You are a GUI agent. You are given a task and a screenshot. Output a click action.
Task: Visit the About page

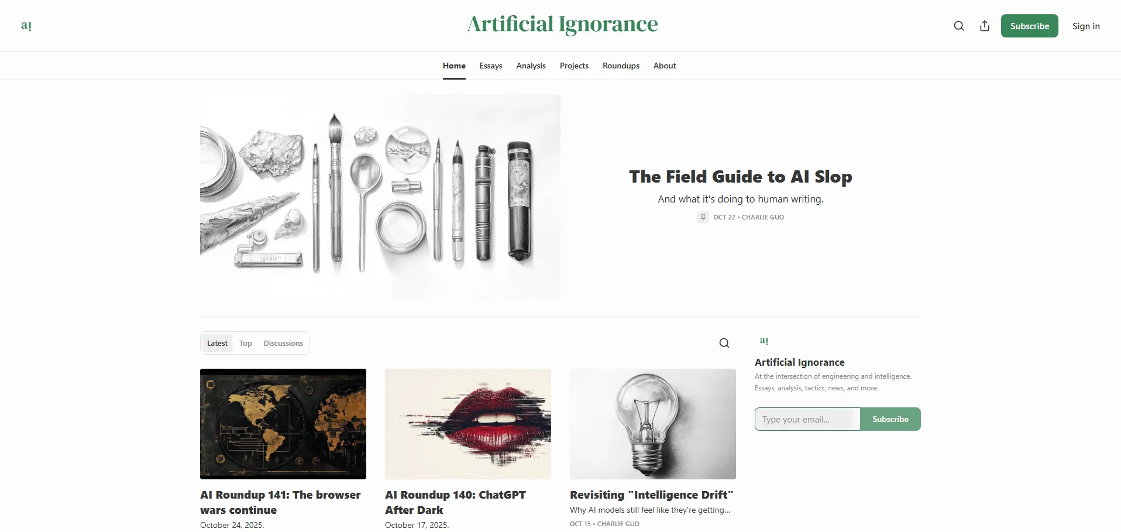tap(665, 66)
